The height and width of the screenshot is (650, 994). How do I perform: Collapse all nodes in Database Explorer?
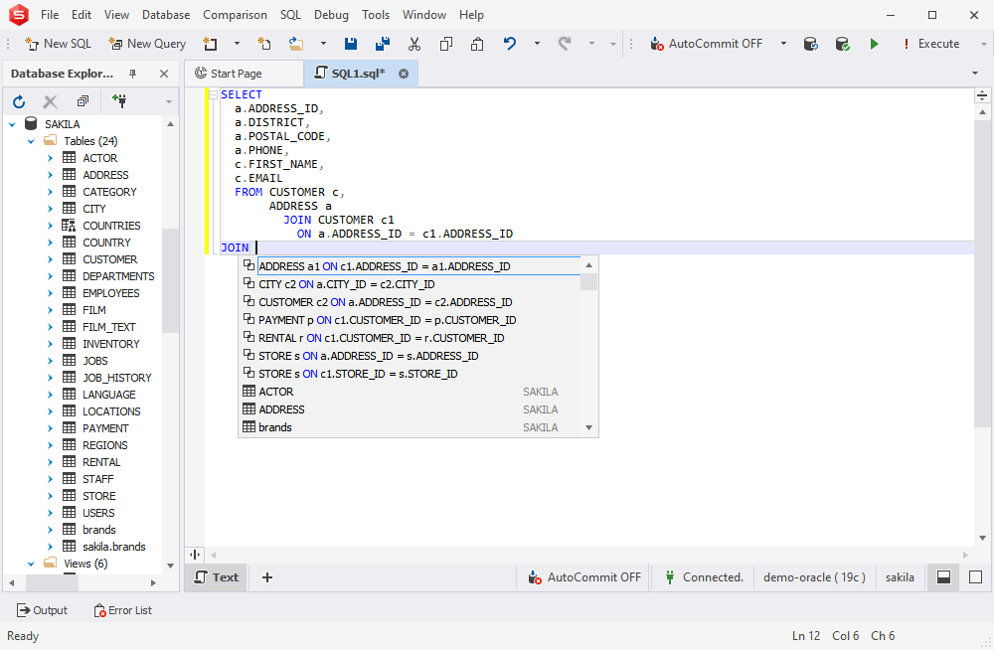tap(83, 101)
